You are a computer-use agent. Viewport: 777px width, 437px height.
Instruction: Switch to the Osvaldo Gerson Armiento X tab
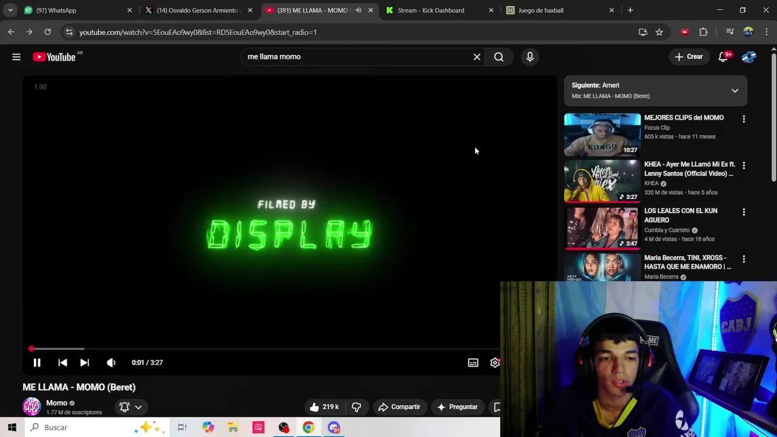(x=197, y=10)
